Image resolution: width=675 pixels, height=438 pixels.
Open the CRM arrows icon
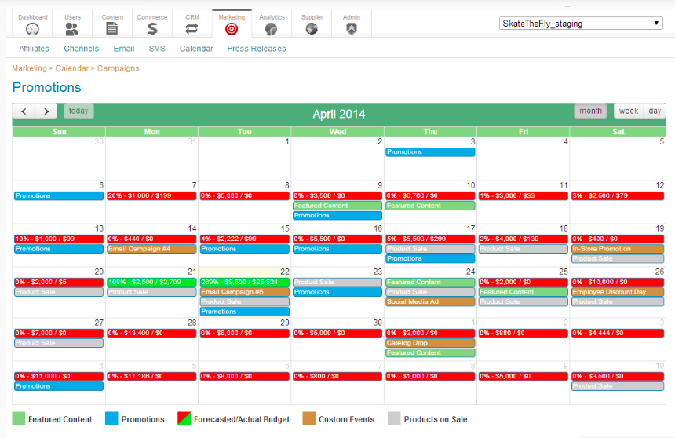pyautogui.click(x=192, y=29)
